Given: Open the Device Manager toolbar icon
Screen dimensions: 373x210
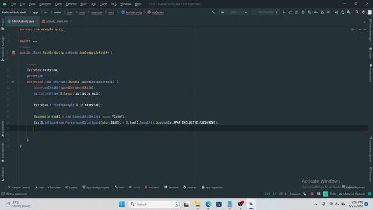Looking at the screenshot, I should point(343,12).
